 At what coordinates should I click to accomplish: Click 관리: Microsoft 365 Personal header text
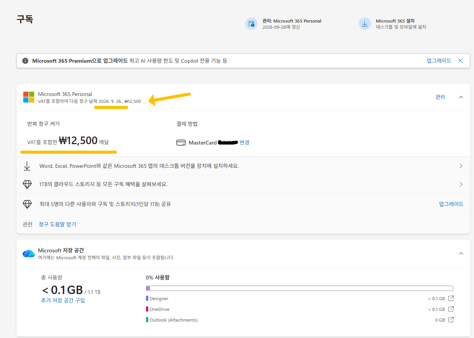click(x=292, y=21)
